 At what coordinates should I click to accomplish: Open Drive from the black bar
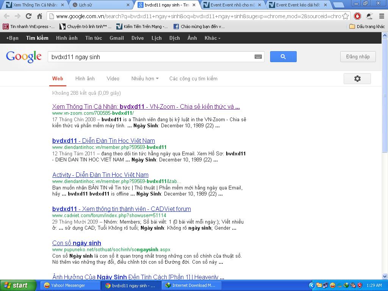click(138, 38)
